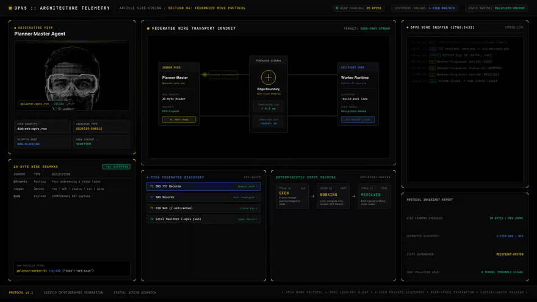Click the NON-BLOCKING dispatch mode value

point(29,144)
